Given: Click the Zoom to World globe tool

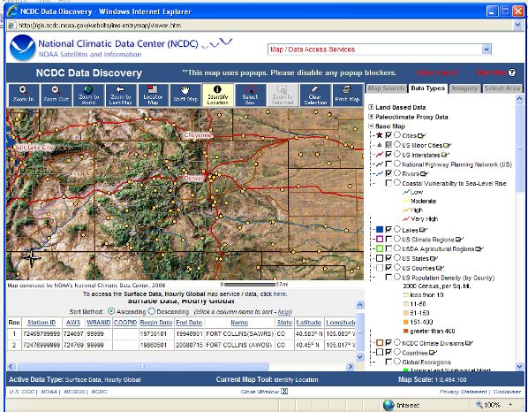Looking at the screenshot, I should pos(88,95).
